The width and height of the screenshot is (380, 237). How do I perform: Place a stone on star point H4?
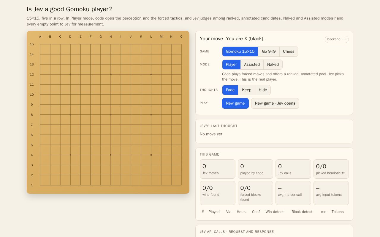coord(111,155)
